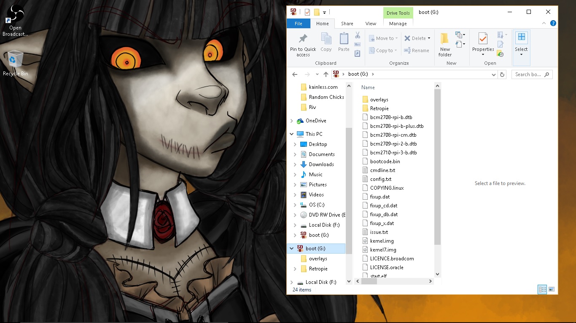Switch to the Share ribbon tab
576x323 pixels.
click(x=347, y=24)
